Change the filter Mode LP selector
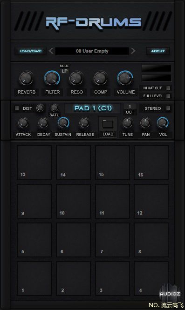185x310 pixels. click(x=64, y=71)
